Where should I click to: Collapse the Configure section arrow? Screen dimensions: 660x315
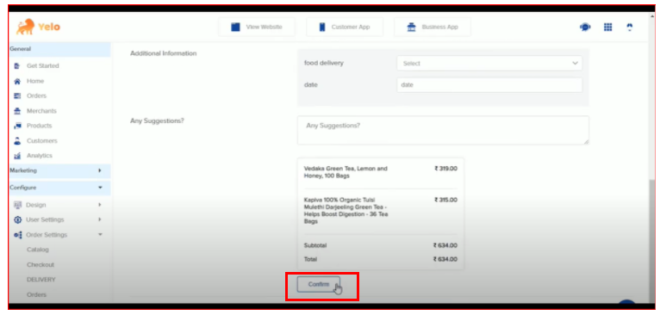pyautogui.click(x=100, y=188)
